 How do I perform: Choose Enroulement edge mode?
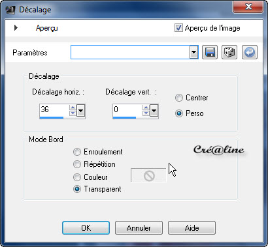tap(77, 152)
